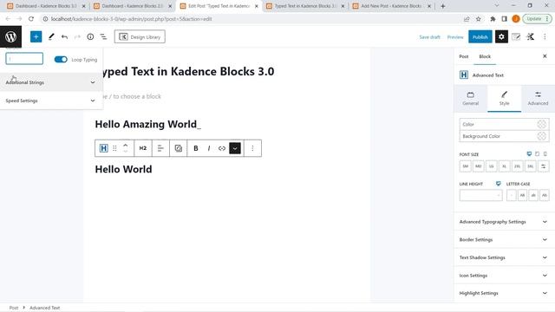
Task: Open settings sidebar gear icon
Action: pyautogui.click(x=501, y=36)
